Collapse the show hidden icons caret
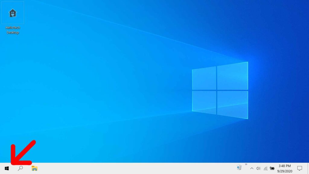 [252, 168]
